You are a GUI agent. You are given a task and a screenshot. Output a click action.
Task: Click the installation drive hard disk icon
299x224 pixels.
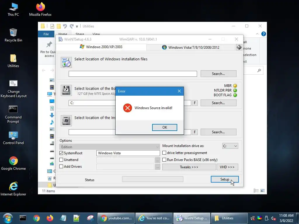click(x=66, y=120)
